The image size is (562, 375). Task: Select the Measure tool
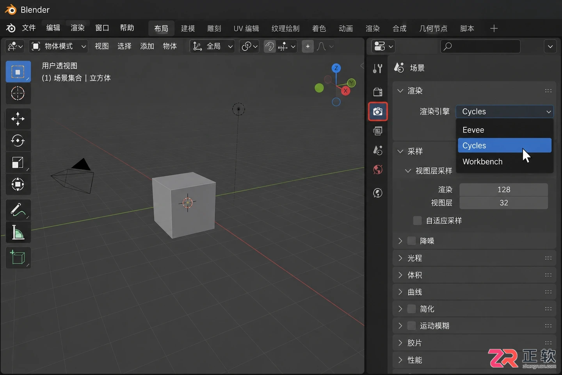coord(18,232)
